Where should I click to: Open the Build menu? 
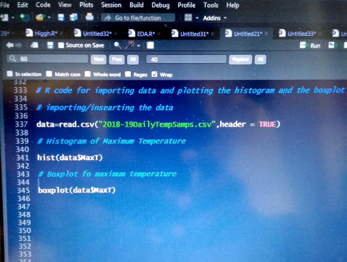point(136,5)
